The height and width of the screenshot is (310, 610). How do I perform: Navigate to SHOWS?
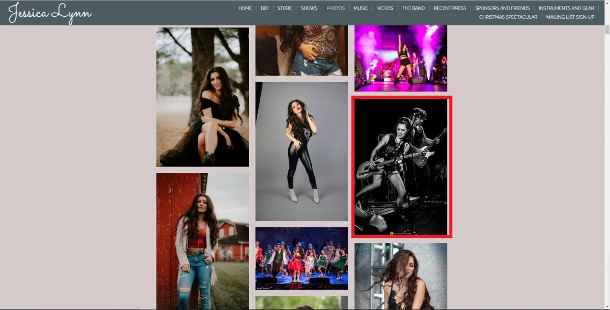click(x=309, y=8)
